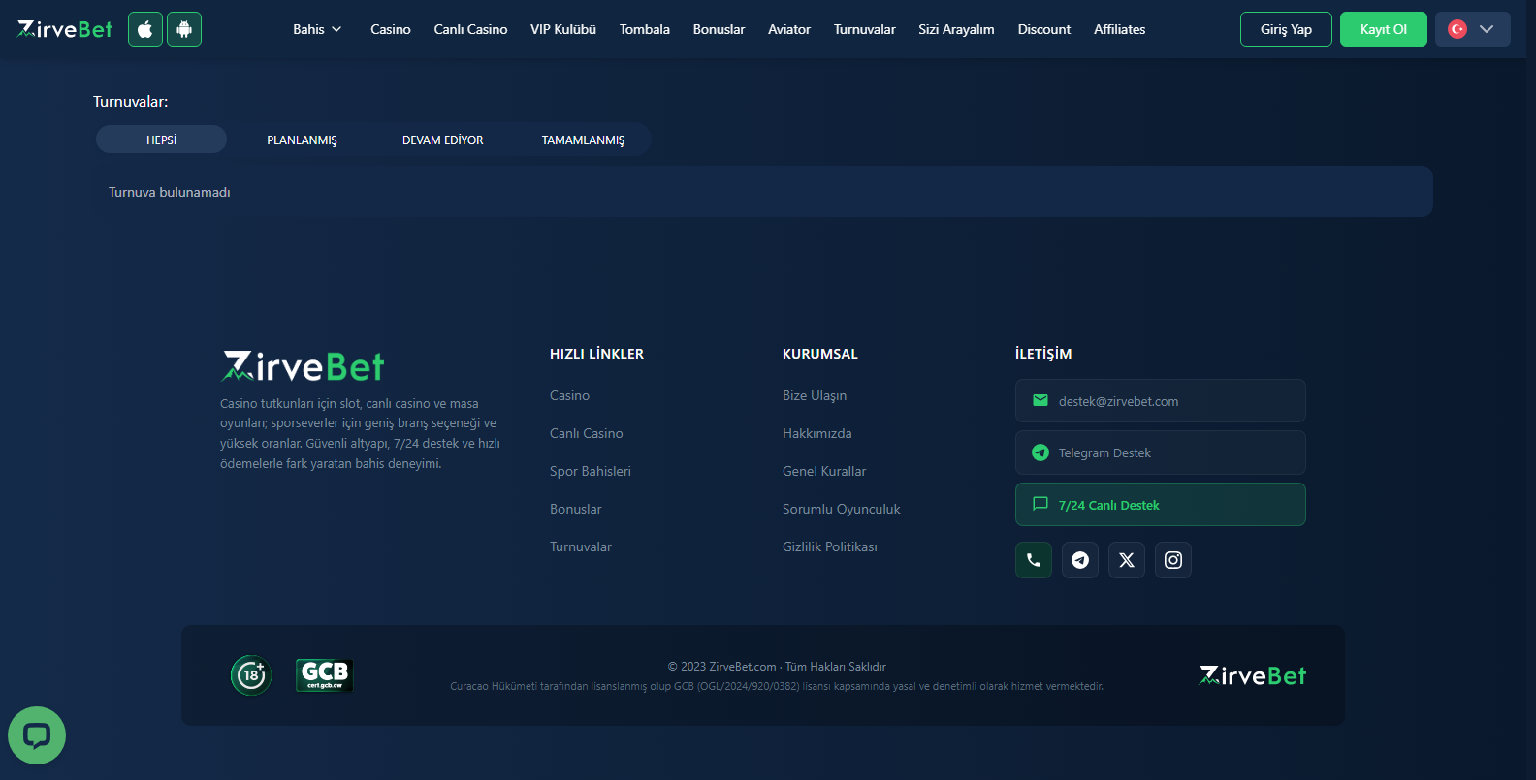This screenshot has width=1536, height=780.
Task: Open Spor Bahisleri footer link
Action: pos(591,471)
